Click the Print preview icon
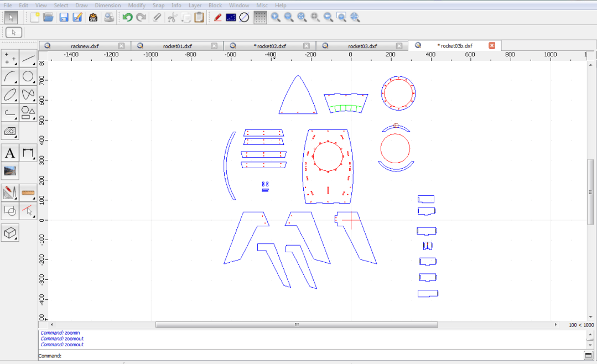597x364 pixels. point(109,17)
